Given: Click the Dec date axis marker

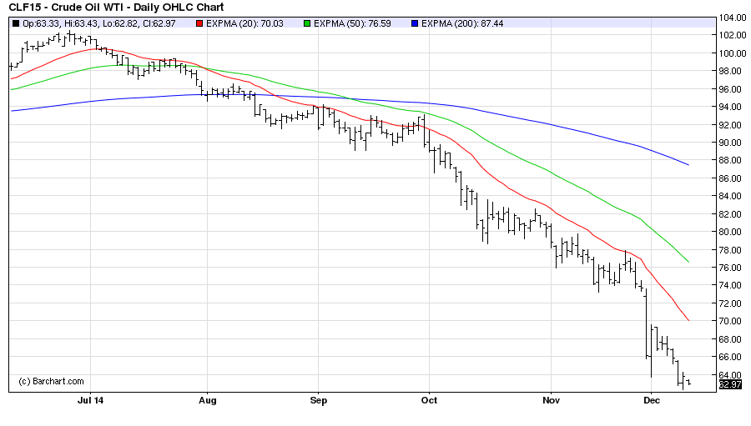Looking at the screenshot, I should (x=653, y=400).
